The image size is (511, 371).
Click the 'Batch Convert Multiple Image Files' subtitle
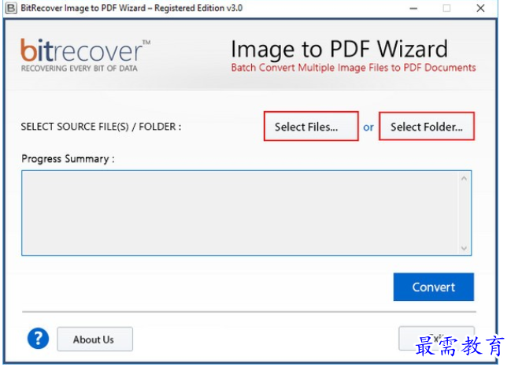coord(354,68)
